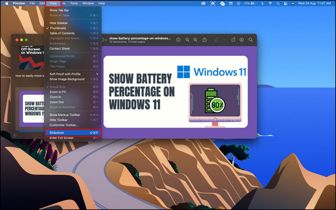Click the Creative Cloud menu bar icon
The image size is (336, 210).
203,3
